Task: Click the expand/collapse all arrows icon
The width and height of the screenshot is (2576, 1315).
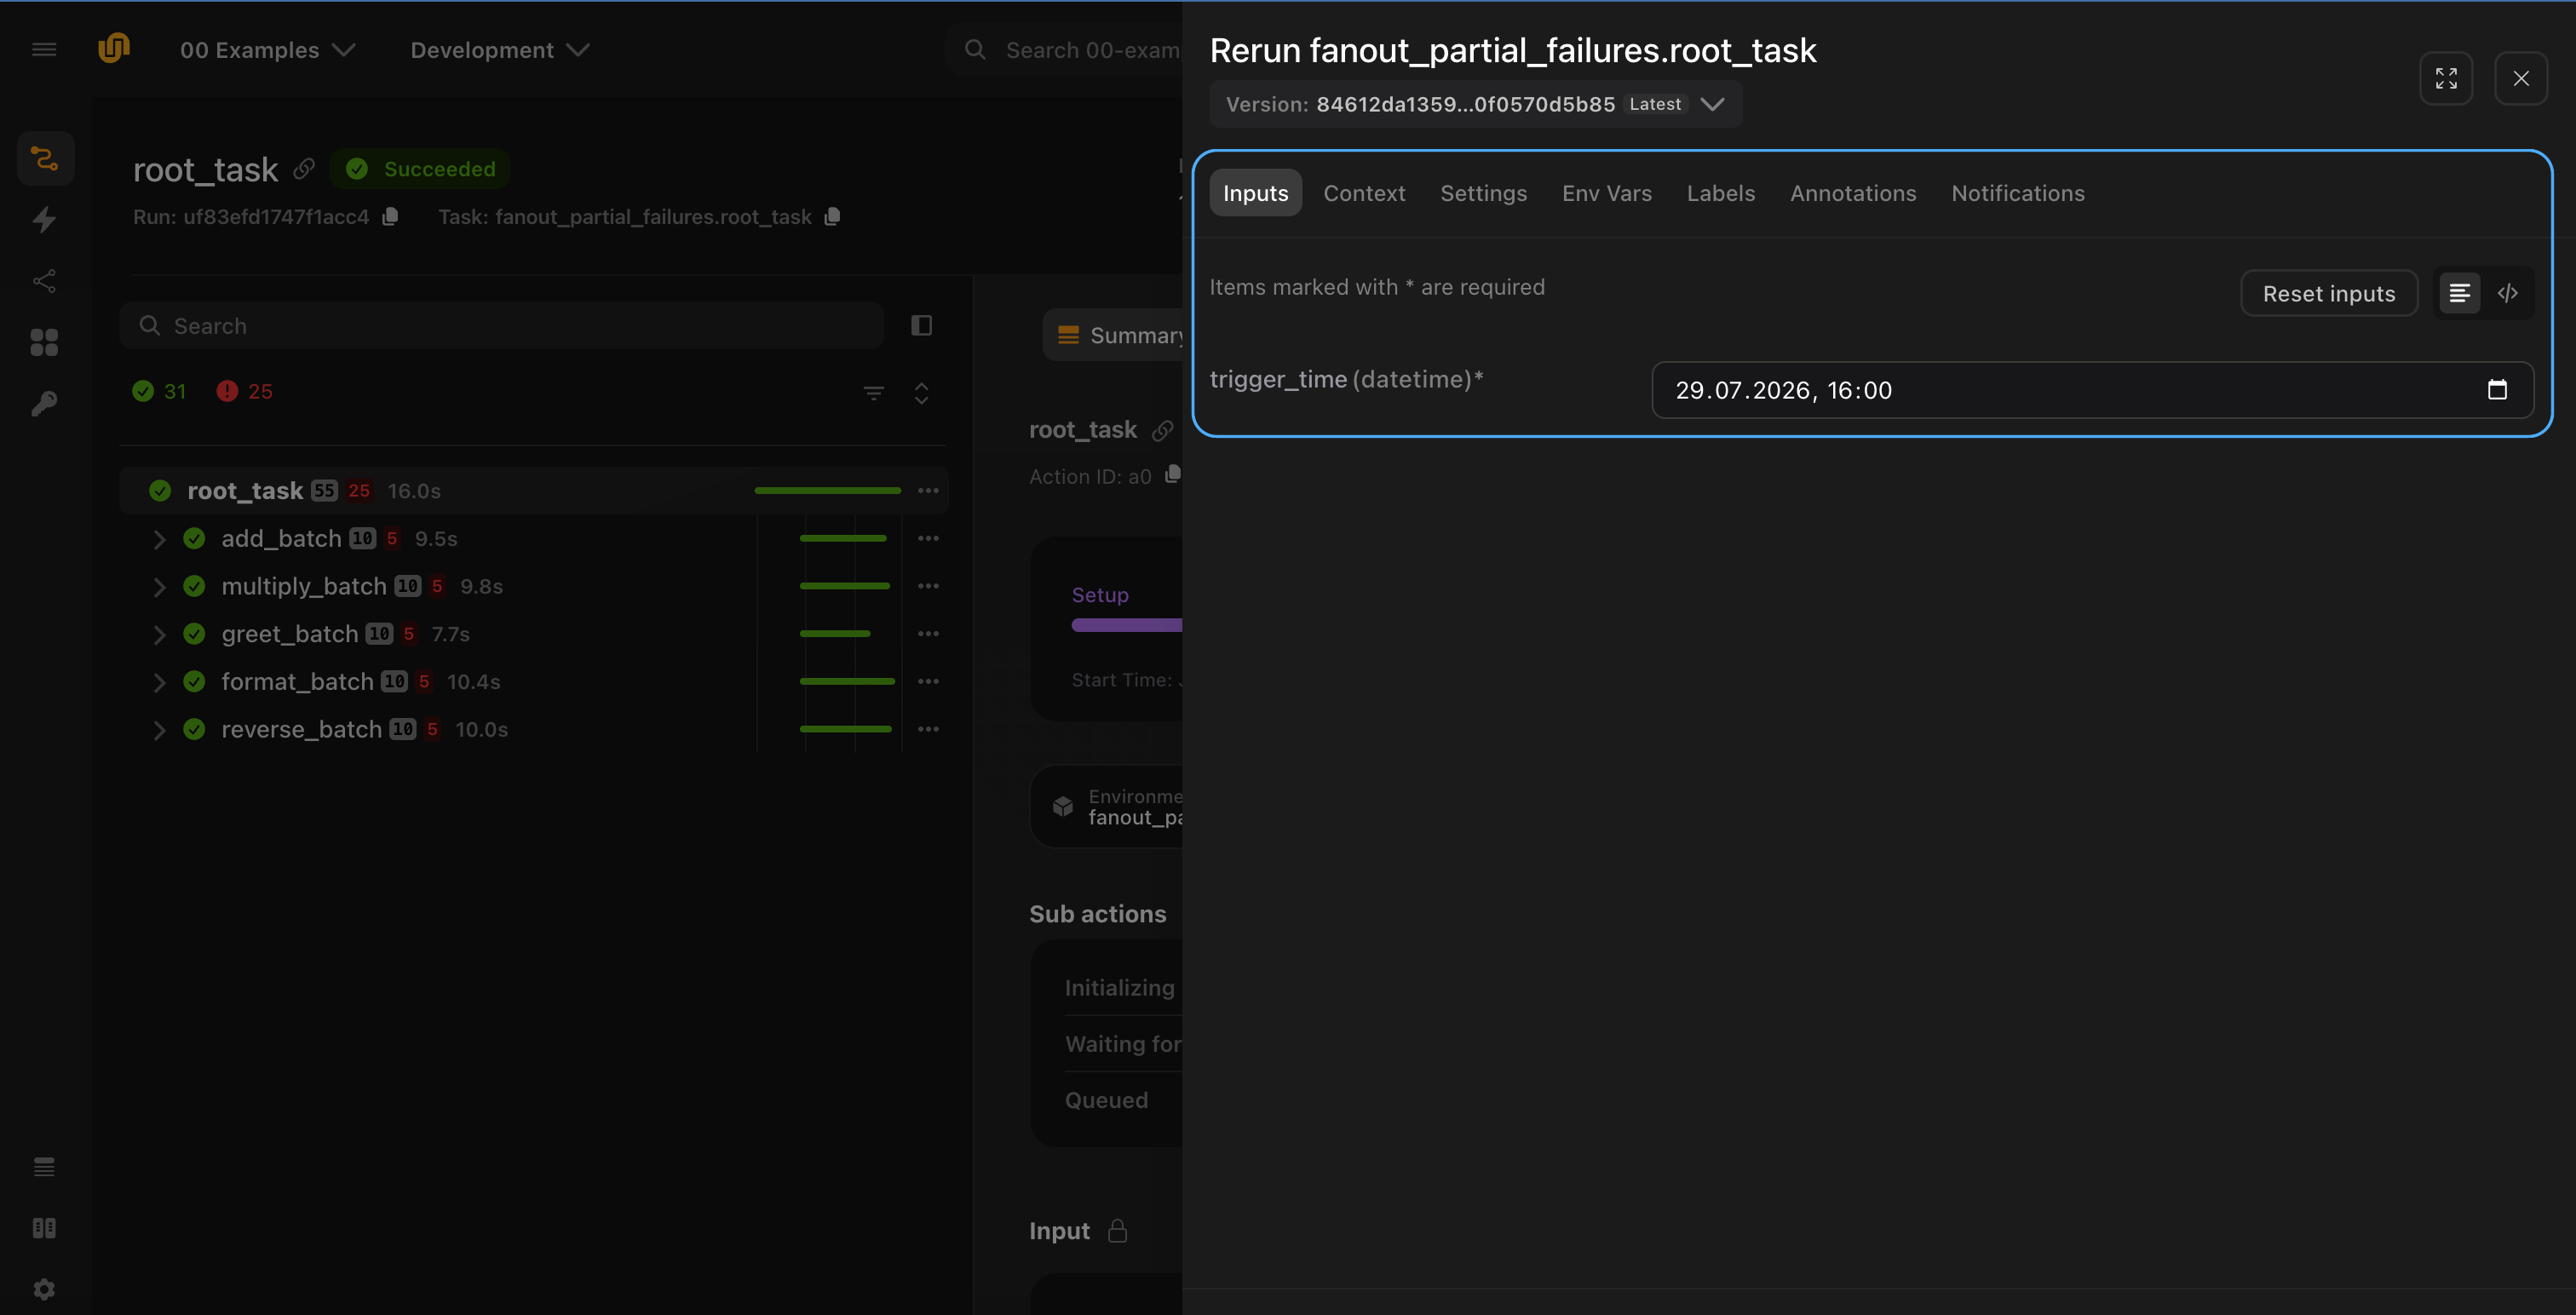Action: [922, 393]
